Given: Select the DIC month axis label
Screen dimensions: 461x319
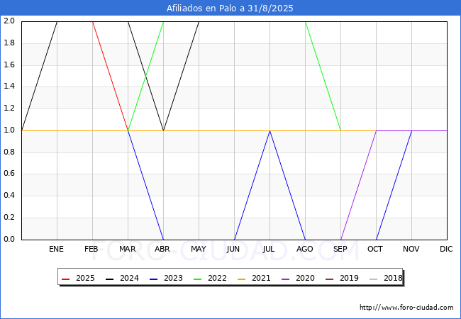Looking at the screenshot, I should 446,249.
